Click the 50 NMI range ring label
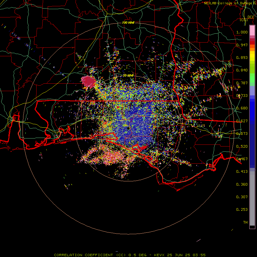Image resolution: width=257 pixels, height=257 pixels. click(128, 75)
